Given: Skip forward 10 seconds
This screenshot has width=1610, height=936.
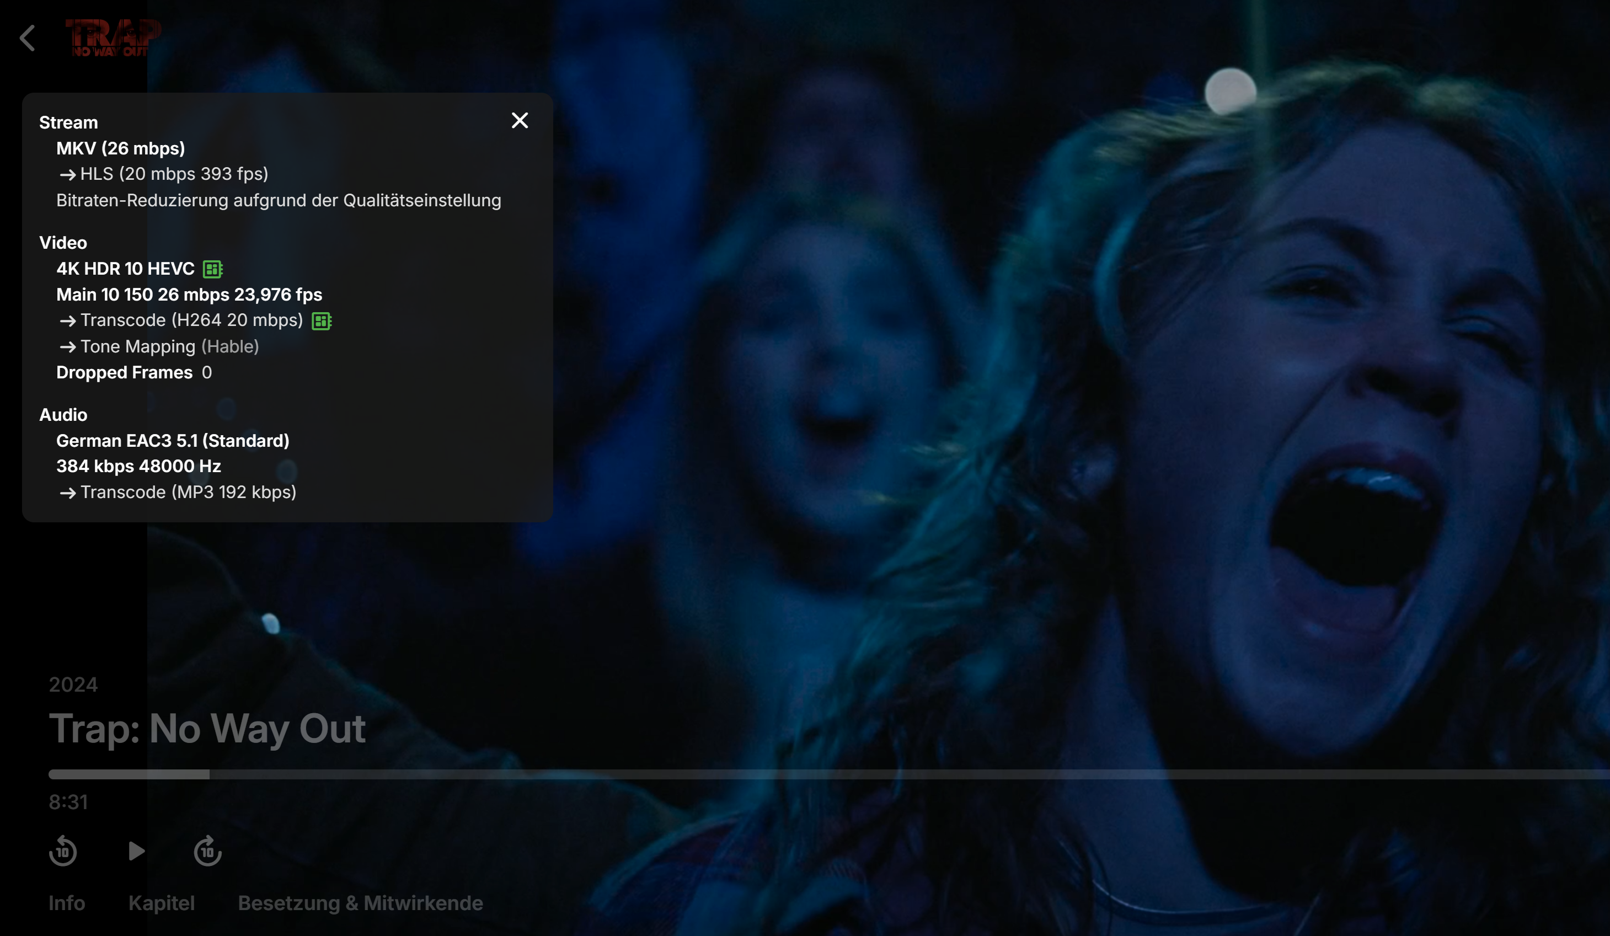Looking at the screenshot, I should 207,851.
